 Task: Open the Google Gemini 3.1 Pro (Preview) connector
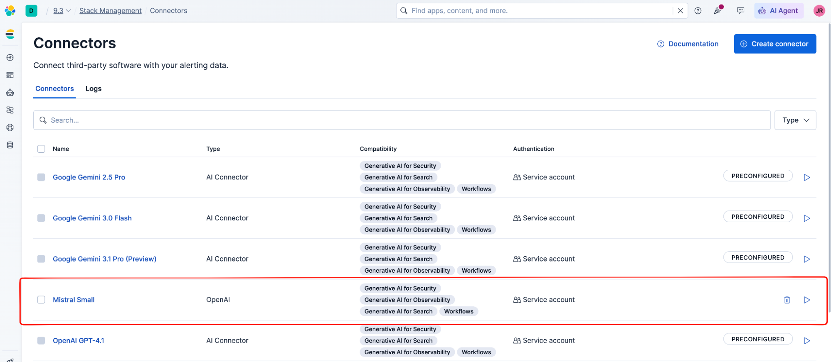coord(104,259)
